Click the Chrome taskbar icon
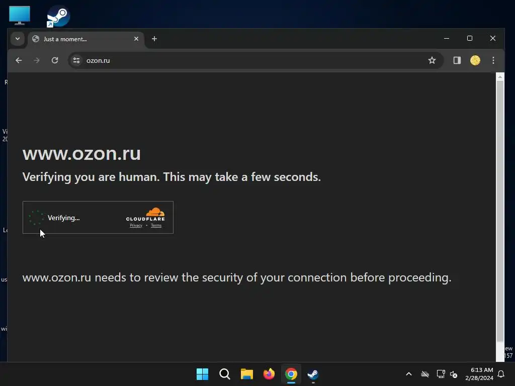 point(291,374)
